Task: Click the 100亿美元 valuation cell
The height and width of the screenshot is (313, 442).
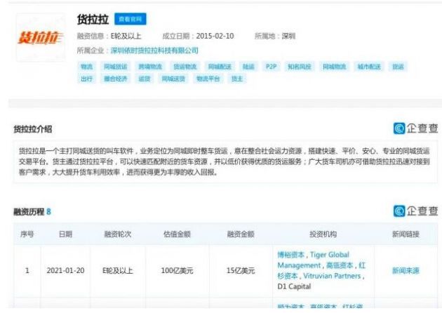Action: click(177, 271)
